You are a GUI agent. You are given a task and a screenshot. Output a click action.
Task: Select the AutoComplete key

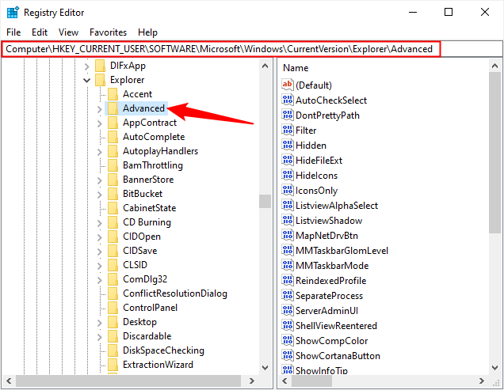click(x=154, y=137)
